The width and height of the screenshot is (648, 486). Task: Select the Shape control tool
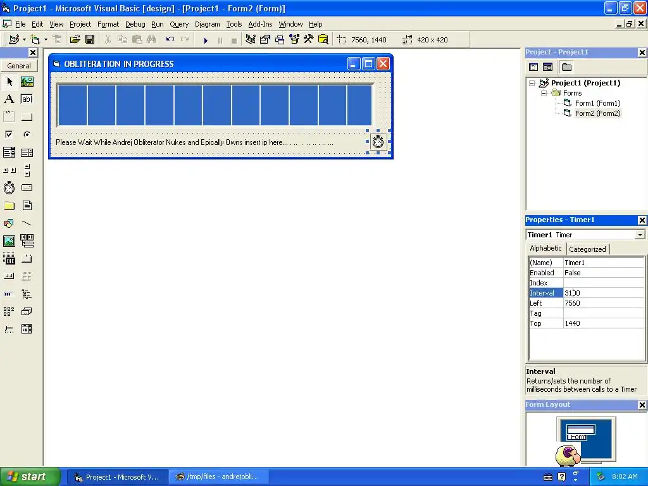tap(9, 223)
